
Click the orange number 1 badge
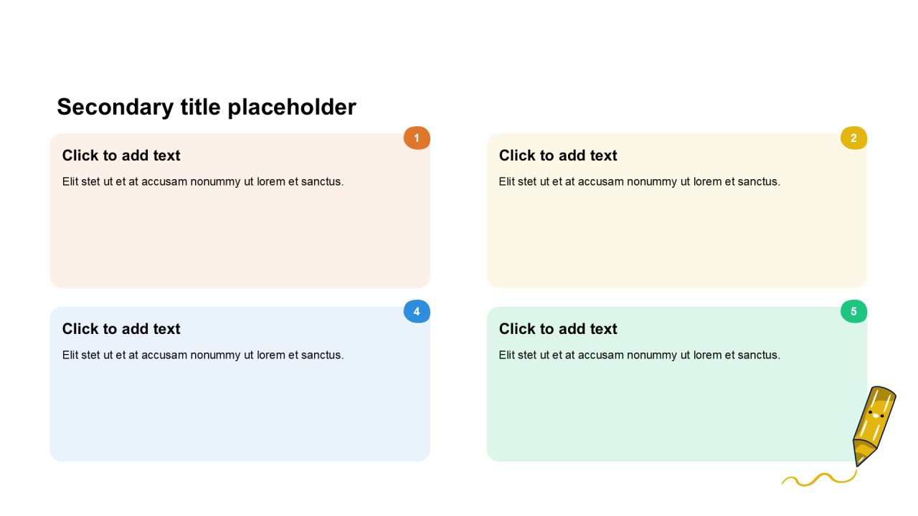pos(417,138)
